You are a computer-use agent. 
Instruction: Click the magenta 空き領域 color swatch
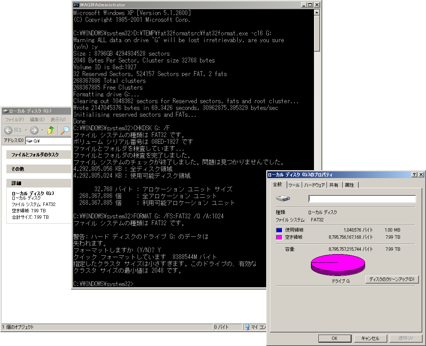click(279, 237)
